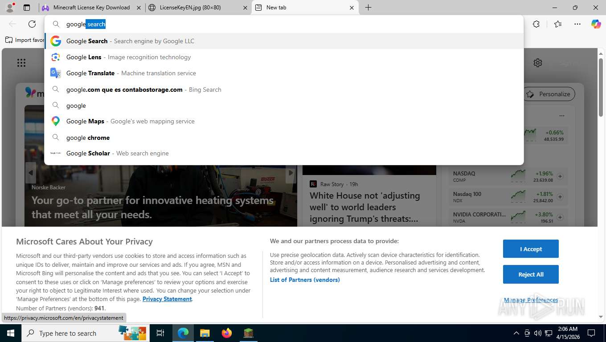Open Task View on the taskbar
Image resolution: width=606 pixels, height=342 pixels.
[160, 333]
